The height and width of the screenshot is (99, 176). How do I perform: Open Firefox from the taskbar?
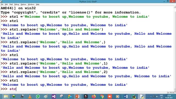pos(94,97)
